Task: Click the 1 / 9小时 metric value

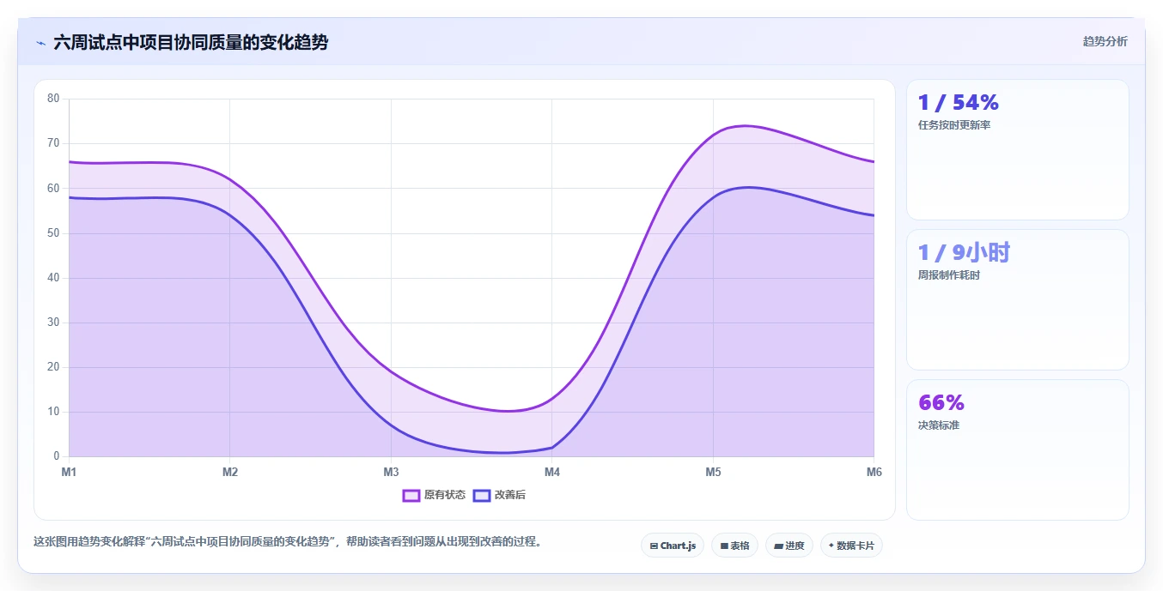Action: pos(964,252)
